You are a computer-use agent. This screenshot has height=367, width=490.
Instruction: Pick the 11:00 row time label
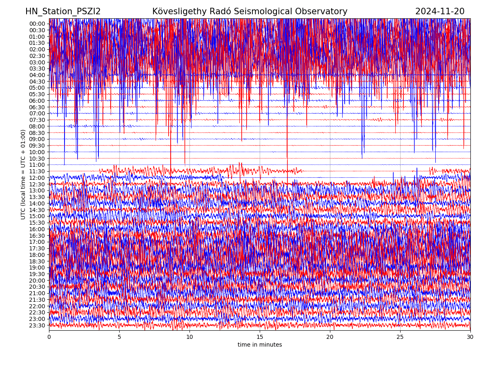tap(37, 165)
